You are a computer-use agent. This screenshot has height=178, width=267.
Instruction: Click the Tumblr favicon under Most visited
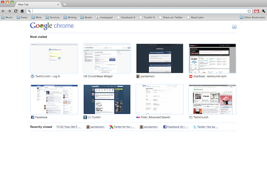coord(85,118)
